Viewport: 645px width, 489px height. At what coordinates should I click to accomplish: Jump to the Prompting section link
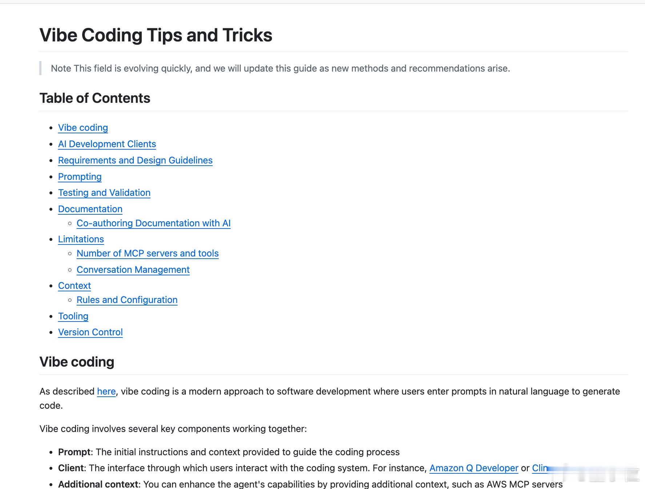(80, 177)
